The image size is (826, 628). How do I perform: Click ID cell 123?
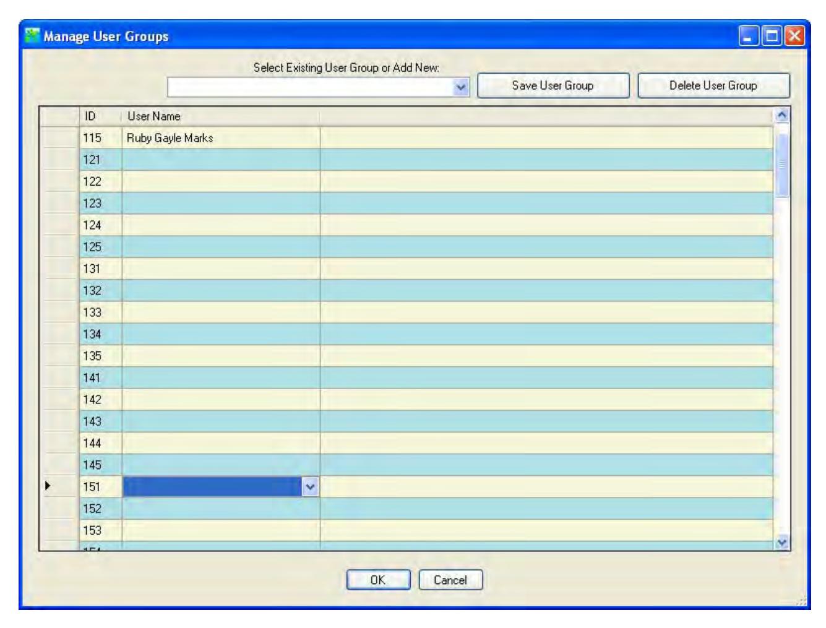point(101,204)
